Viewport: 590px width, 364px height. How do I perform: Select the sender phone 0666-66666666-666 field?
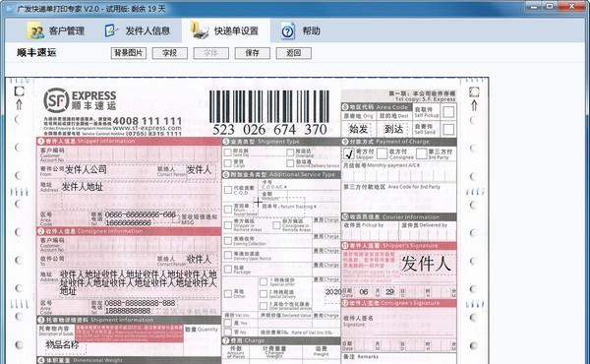(x=141, y=214)
